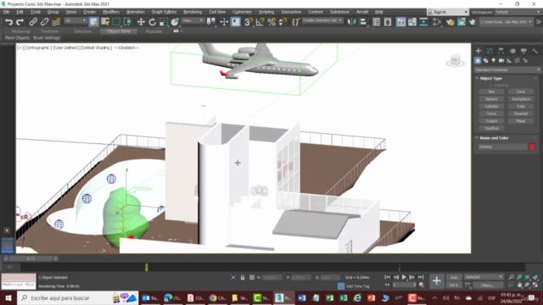Viewport: 543px width, 305px height.
Task: Open Select by Name list icon
Action: coord(105,22)
